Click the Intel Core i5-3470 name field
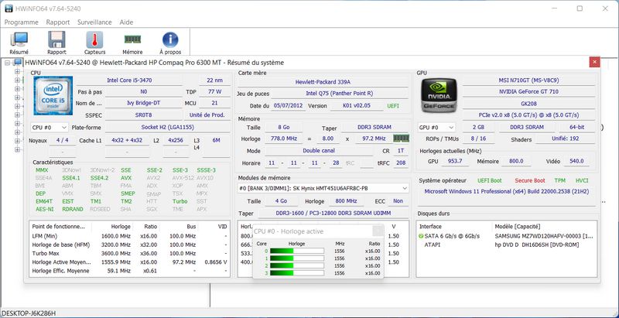This screenshot has width=619, height=318. pos(129,80)
